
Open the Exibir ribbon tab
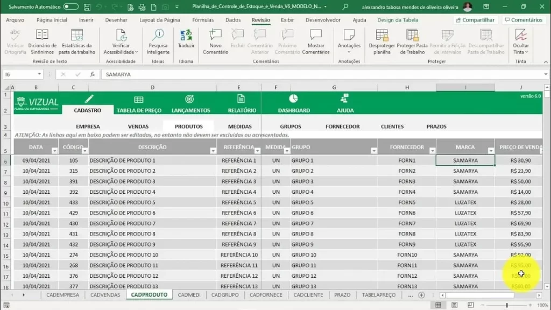(287, 20)
